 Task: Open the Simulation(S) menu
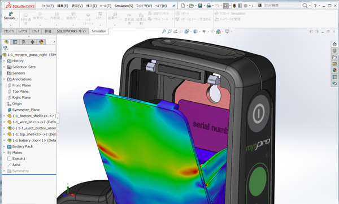(124, 6)
